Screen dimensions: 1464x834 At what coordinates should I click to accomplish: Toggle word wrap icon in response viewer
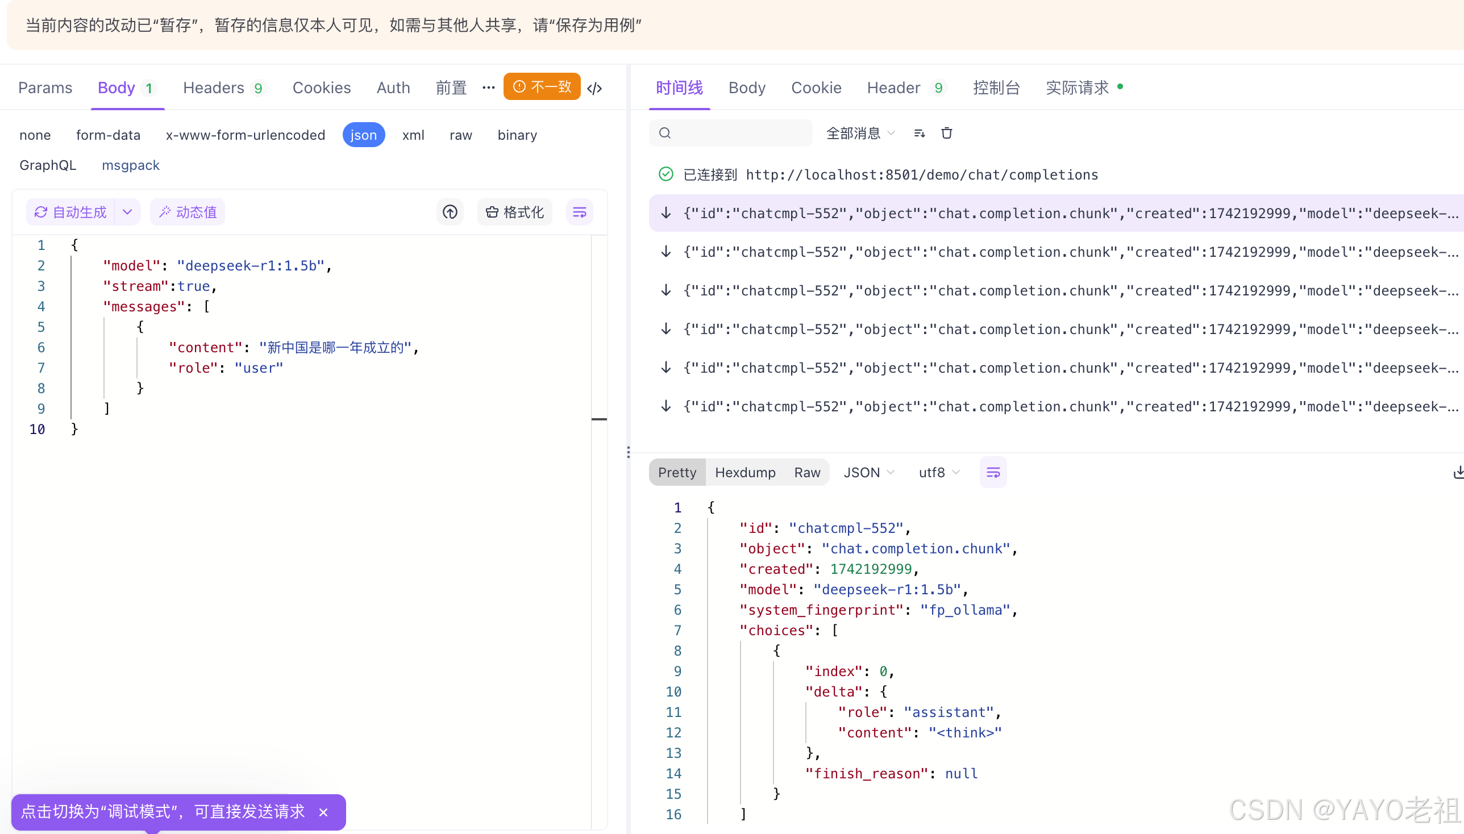(993, 473)
